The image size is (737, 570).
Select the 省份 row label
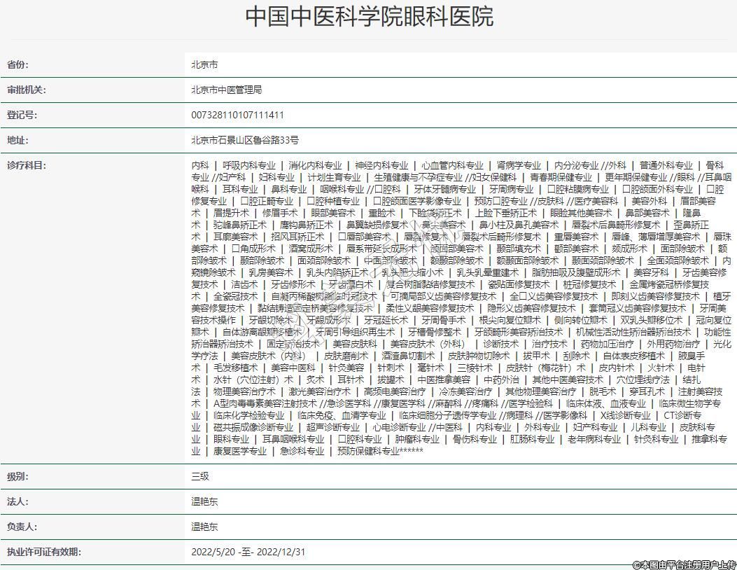pyautogui.click(x=18, y=64)
